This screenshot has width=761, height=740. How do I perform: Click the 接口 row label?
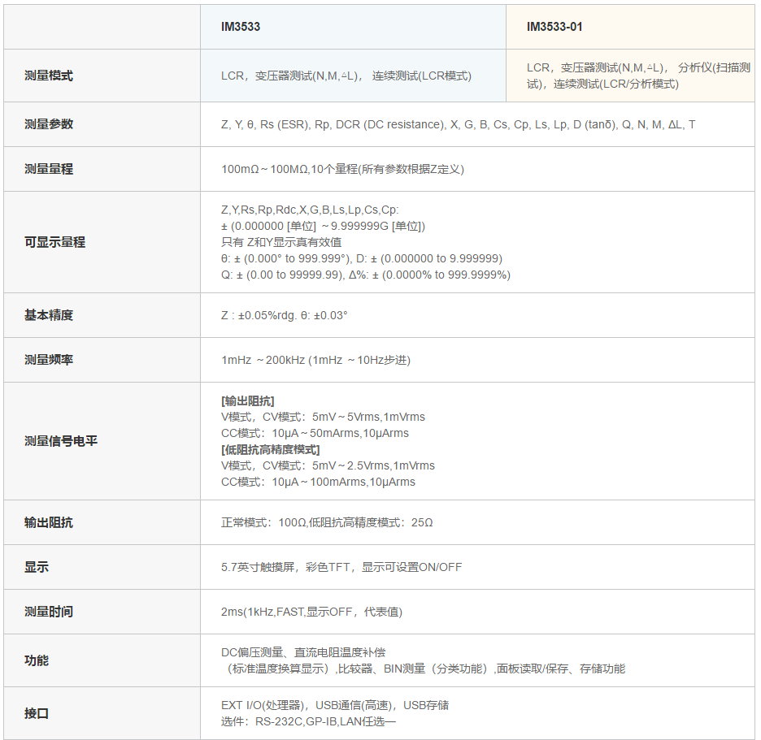[x=37, y=713]
